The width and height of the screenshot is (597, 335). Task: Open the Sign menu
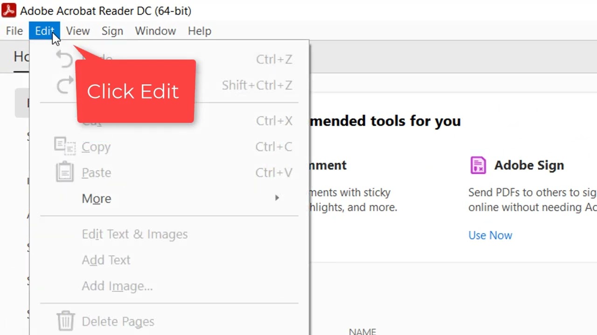tap(112, 31)
